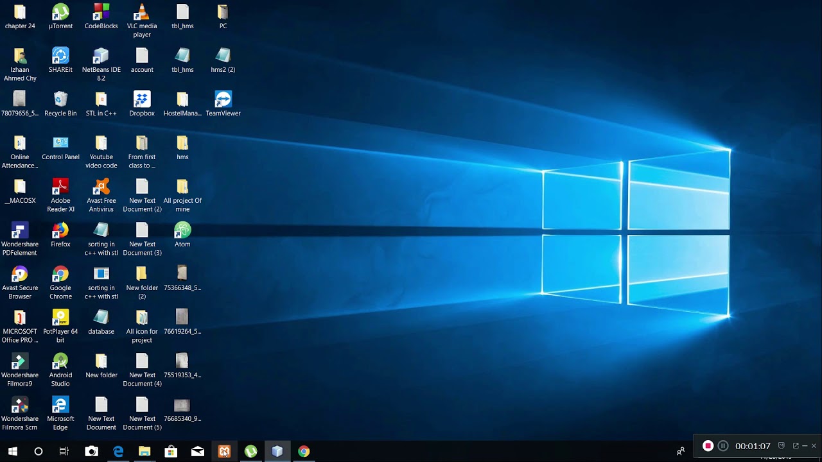The height and width of the screenshot is (462, 822).
Task: Select the Google Chrome desktop shortcut
Action: (x=60, y=282)
